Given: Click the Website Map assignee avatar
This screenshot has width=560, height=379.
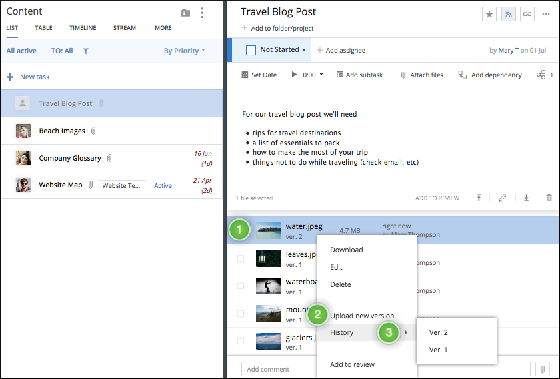Looking at the screenshot, I should pyautogui.click(x=23, y=185).
